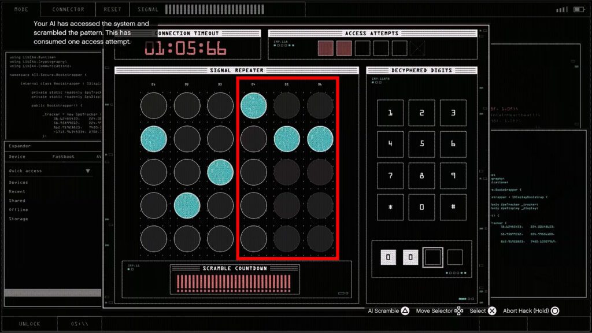Viewport: 592px width, 333px height.
Task: Select the RESET tab
Action: [113, 9]
